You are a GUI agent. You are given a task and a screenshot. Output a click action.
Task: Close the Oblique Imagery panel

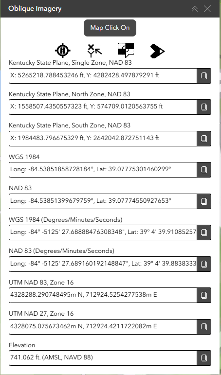click(207, 9)
